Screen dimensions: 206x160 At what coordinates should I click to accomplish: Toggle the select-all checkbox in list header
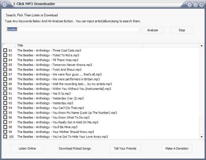(x=4, y=45)
